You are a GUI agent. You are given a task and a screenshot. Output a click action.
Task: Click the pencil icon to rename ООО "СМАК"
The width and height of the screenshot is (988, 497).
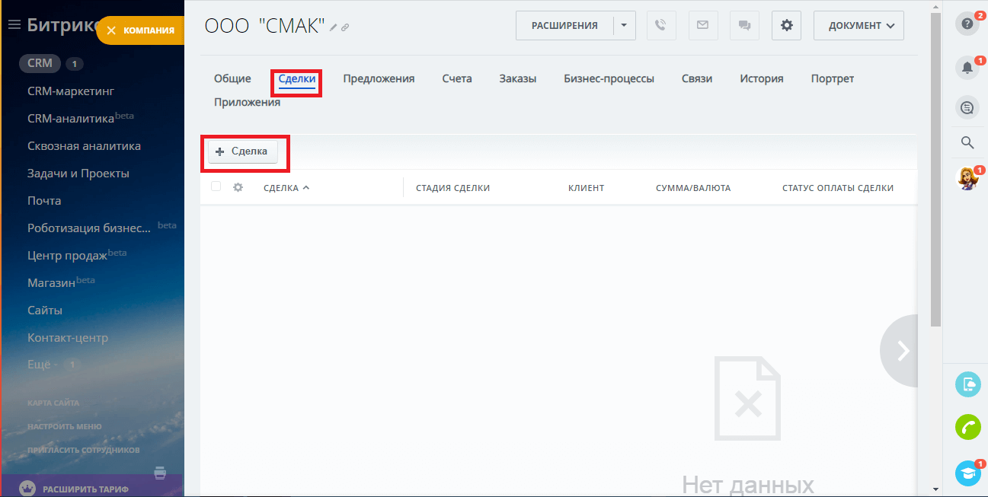pyautogui.click(x=334, y=27)
